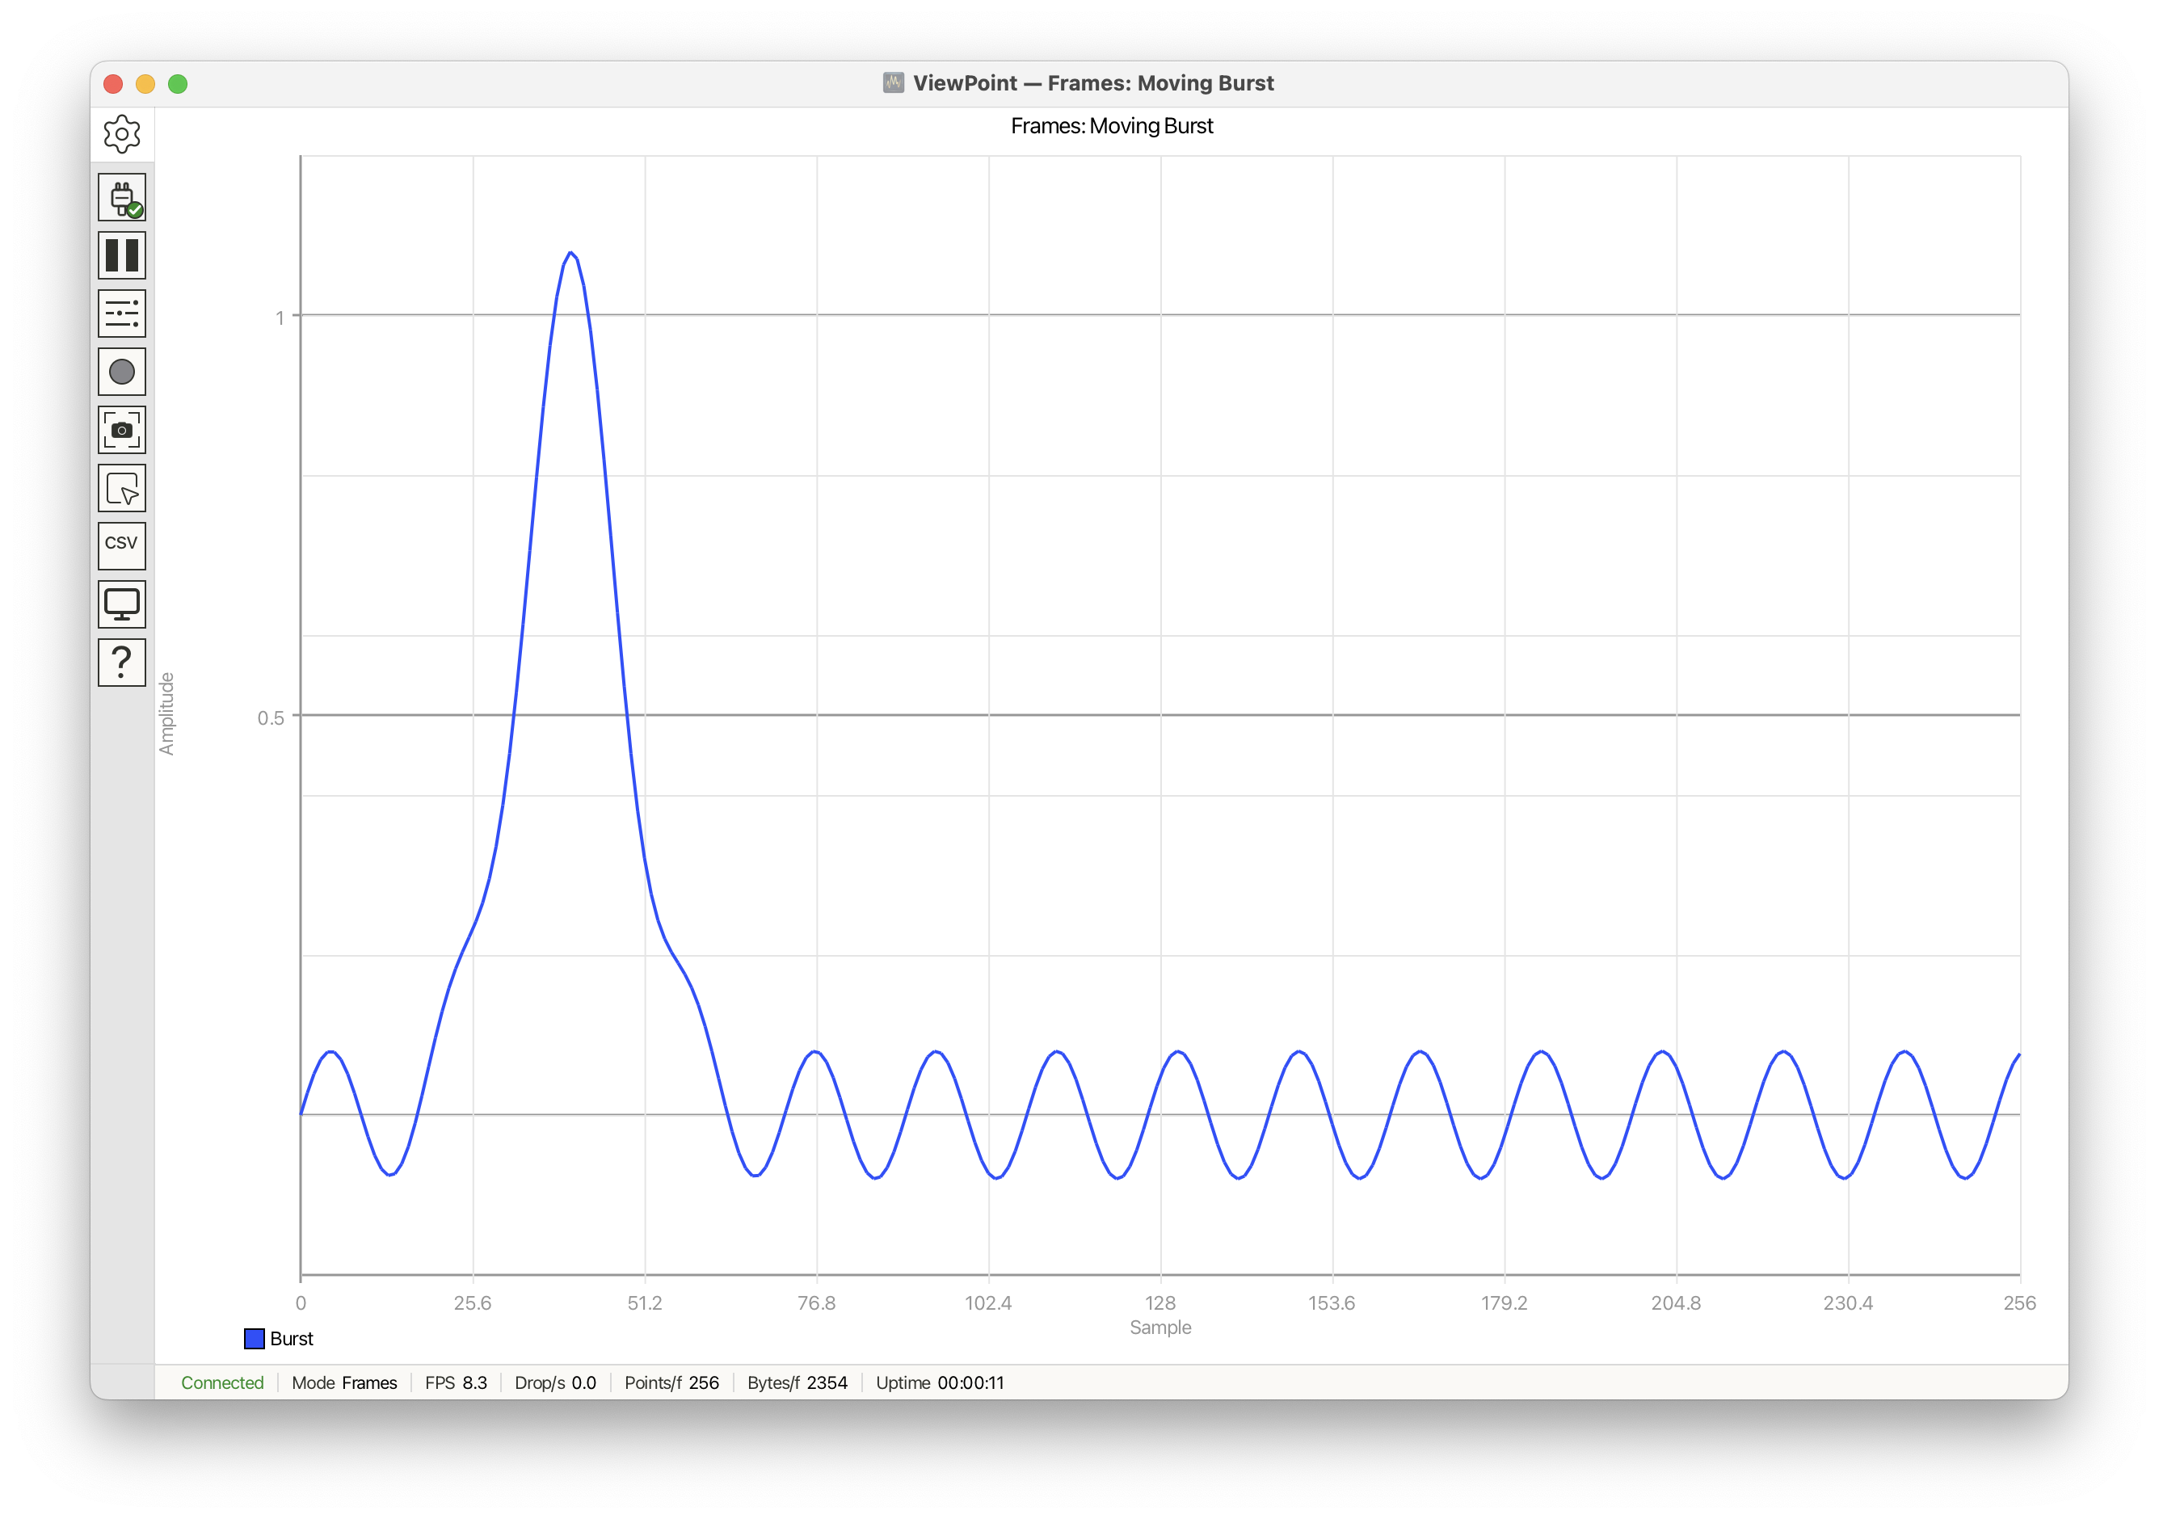2159x1519 pixels.
Task: Zoom the window with the green button
Action: (178, 84)
